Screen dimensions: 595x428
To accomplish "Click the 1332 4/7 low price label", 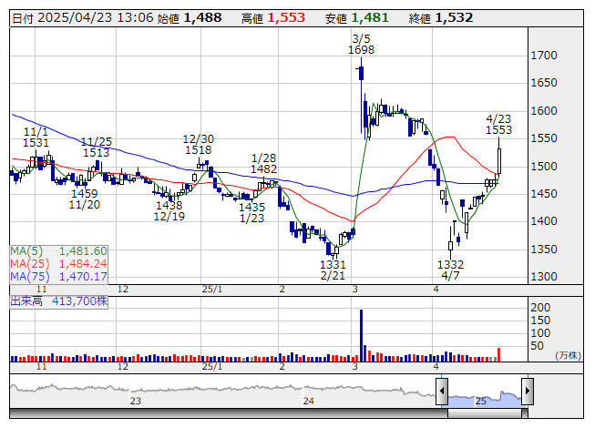I will (450, 270).
